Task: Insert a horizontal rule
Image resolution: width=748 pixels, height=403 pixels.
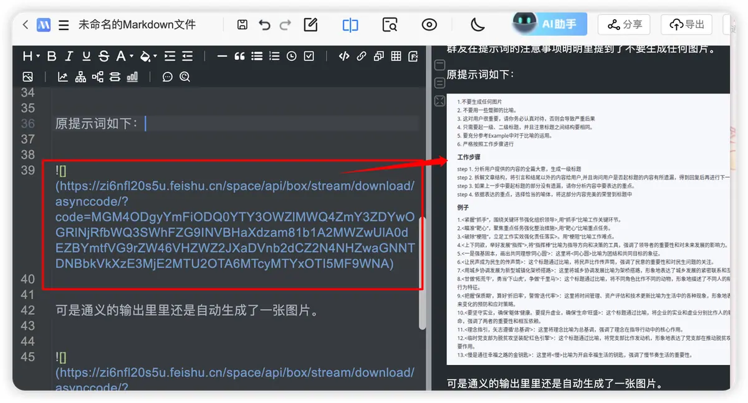Action: pyautogui.click(x=222, y=56)
